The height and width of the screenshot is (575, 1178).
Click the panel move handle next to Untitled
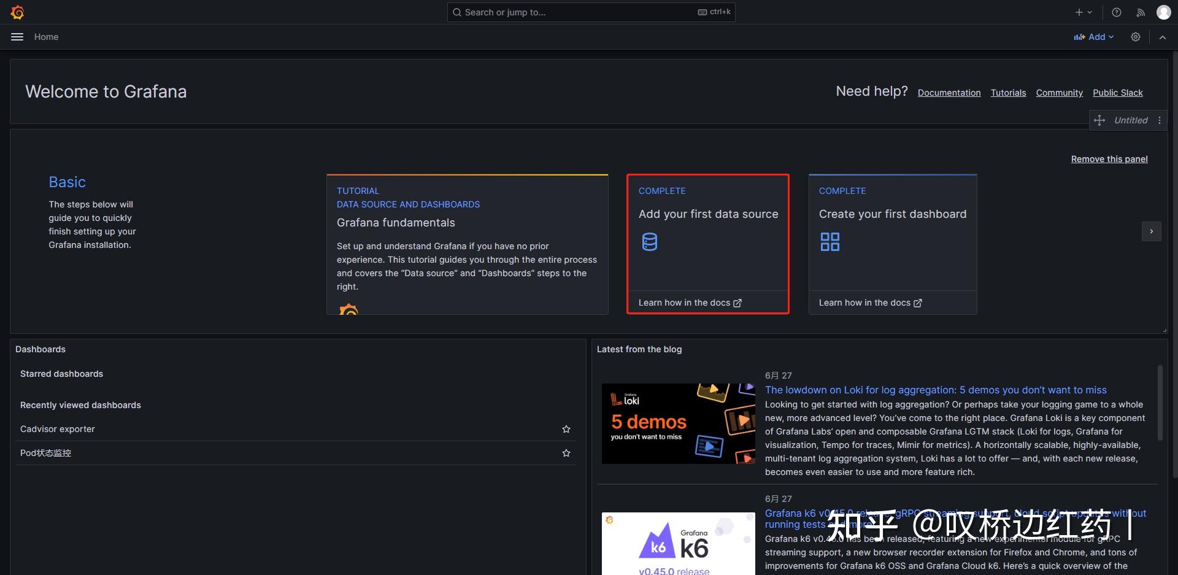[x=1100, y=120]
